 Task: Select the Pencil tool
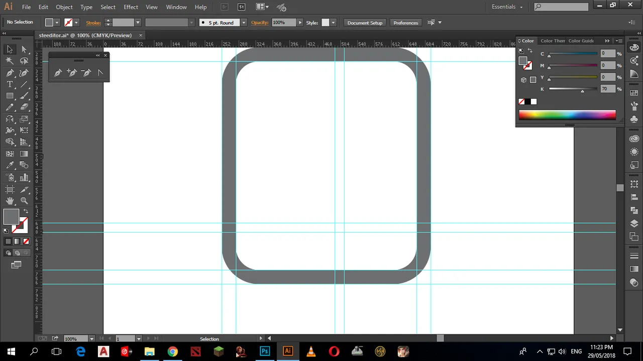[x=10, y=107]
